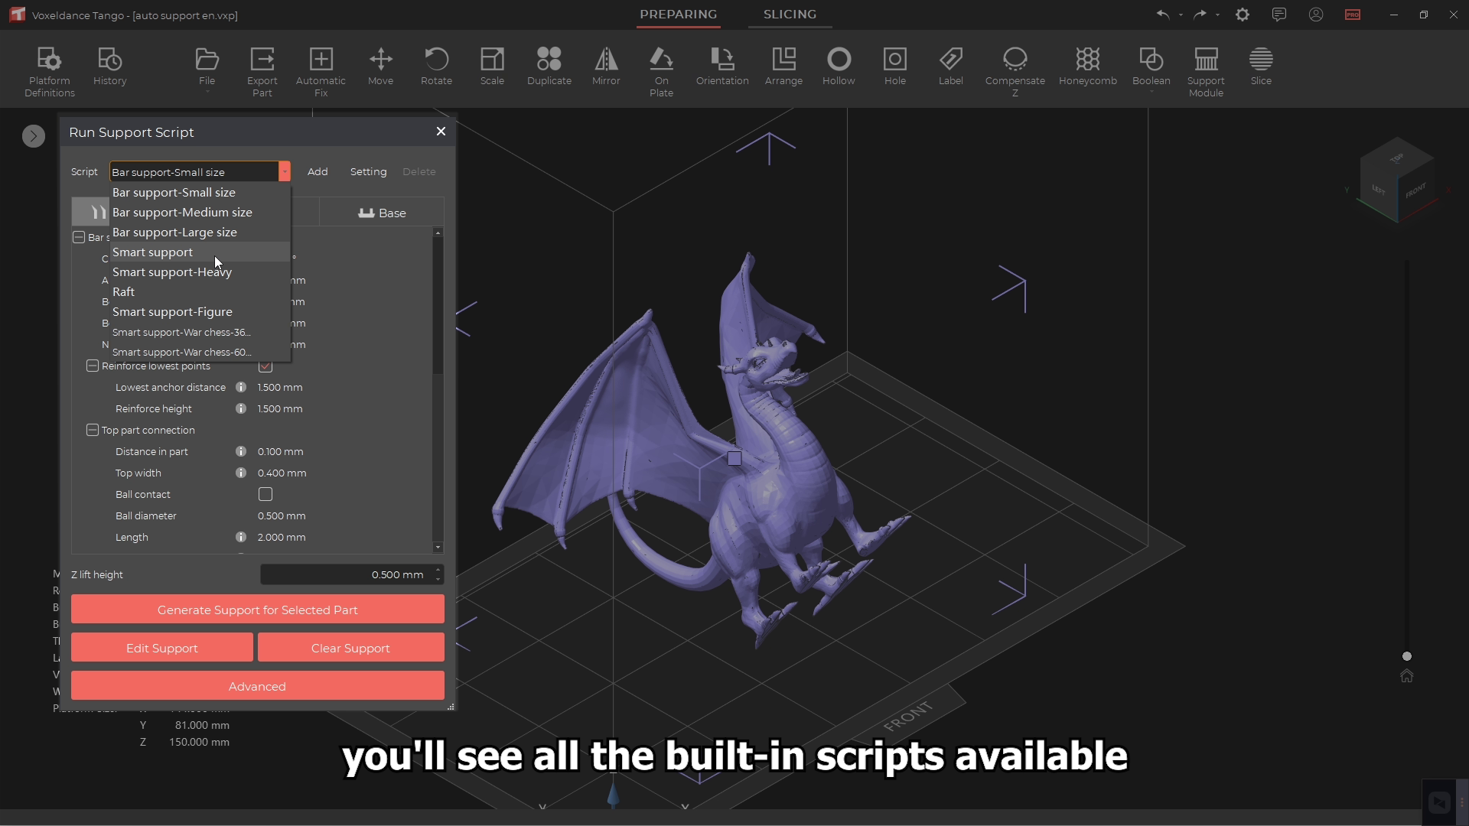Open the user account icon
The image size is (1469, 826).
point(1316,15)
